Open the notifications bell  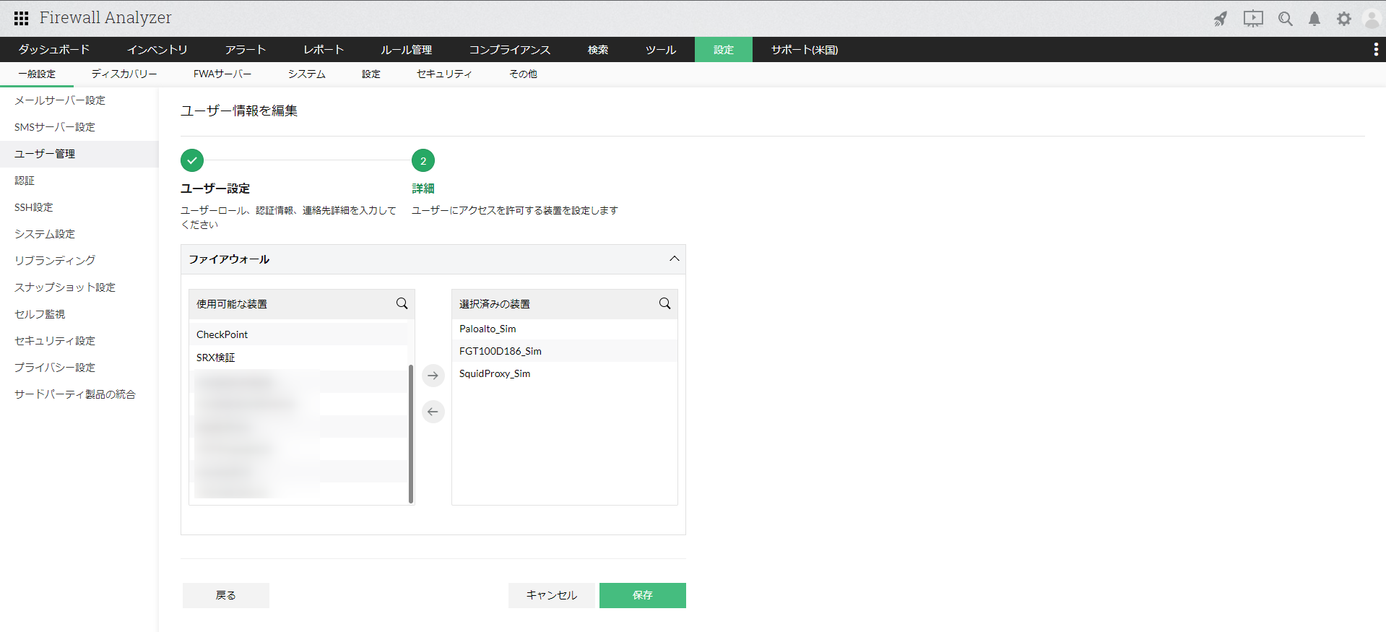coord(1314,19)
